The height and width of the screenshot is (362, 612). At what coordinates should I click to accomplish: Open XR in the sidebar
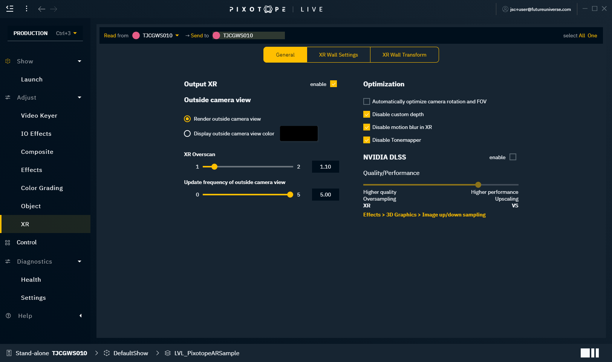pos(45,224)
